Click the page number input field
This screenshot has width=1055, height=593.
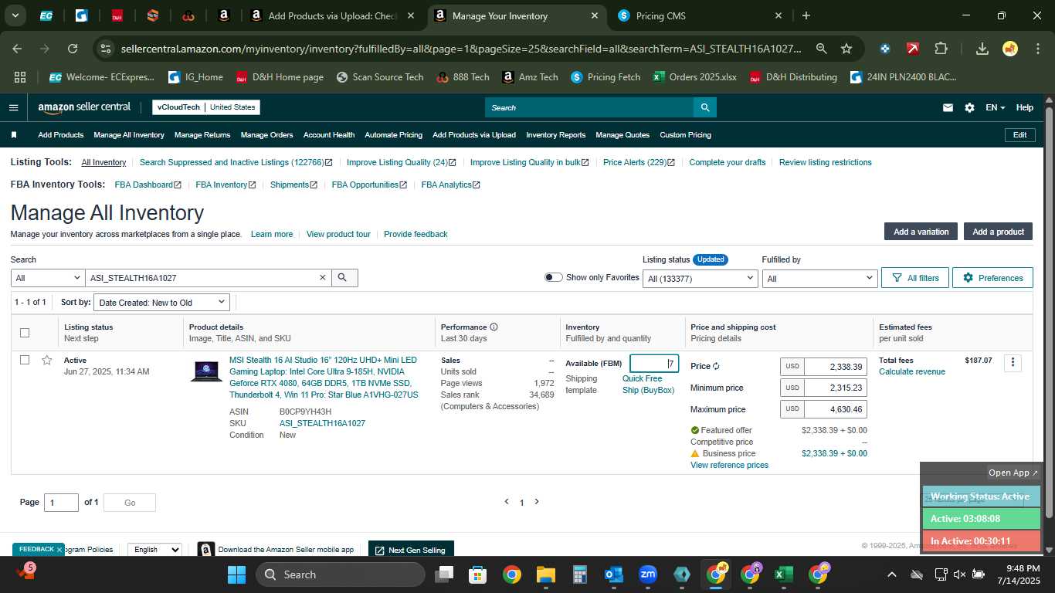coord(61,503)
